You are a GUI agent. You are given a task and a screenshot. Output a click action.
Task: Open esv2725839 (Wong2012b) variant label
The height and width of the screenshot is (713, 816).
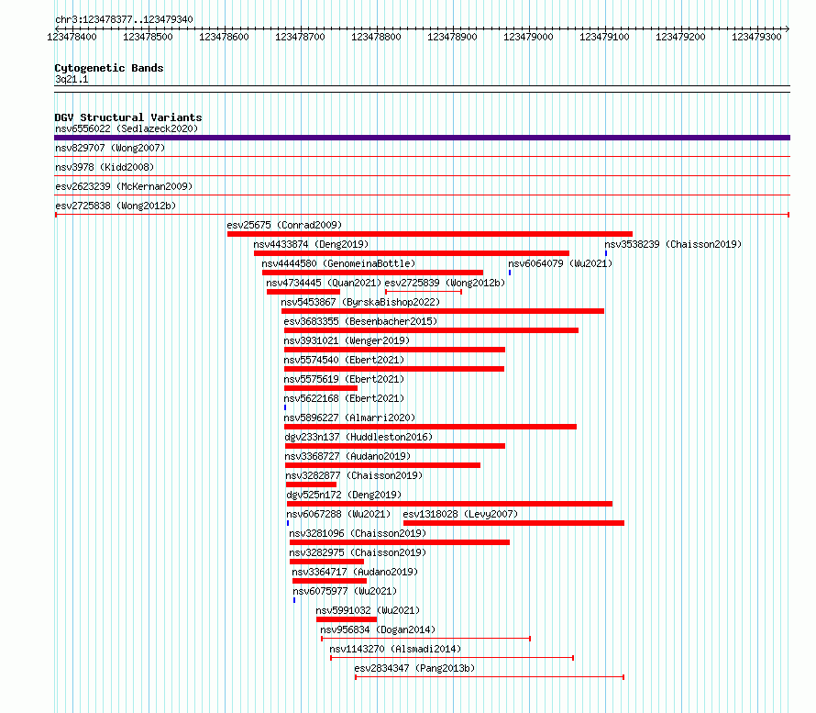click(x=445, y=283)
